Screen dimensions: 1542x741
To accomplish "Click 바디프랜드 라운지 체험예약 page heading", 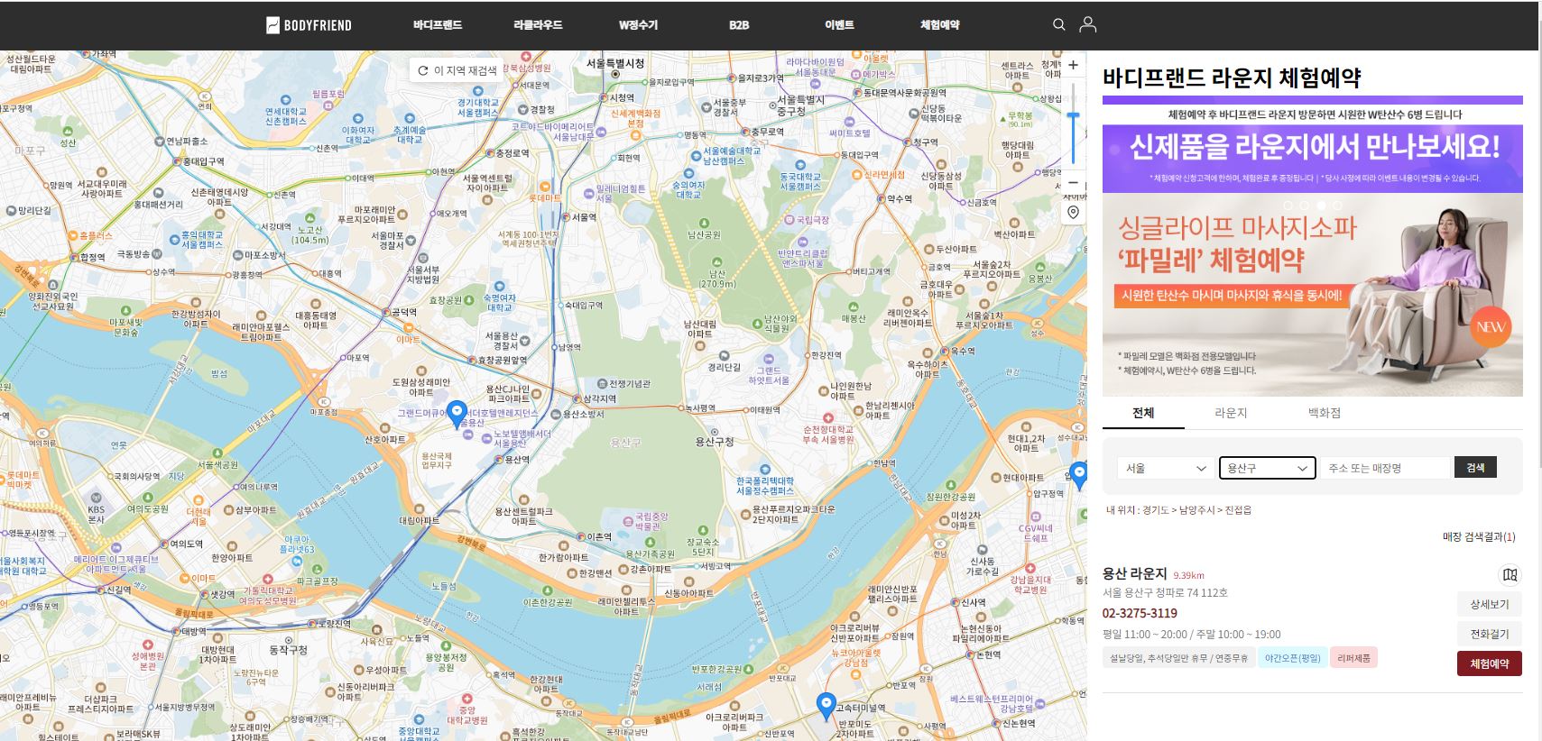I will pyautogui.click(x=1232, y=78).
